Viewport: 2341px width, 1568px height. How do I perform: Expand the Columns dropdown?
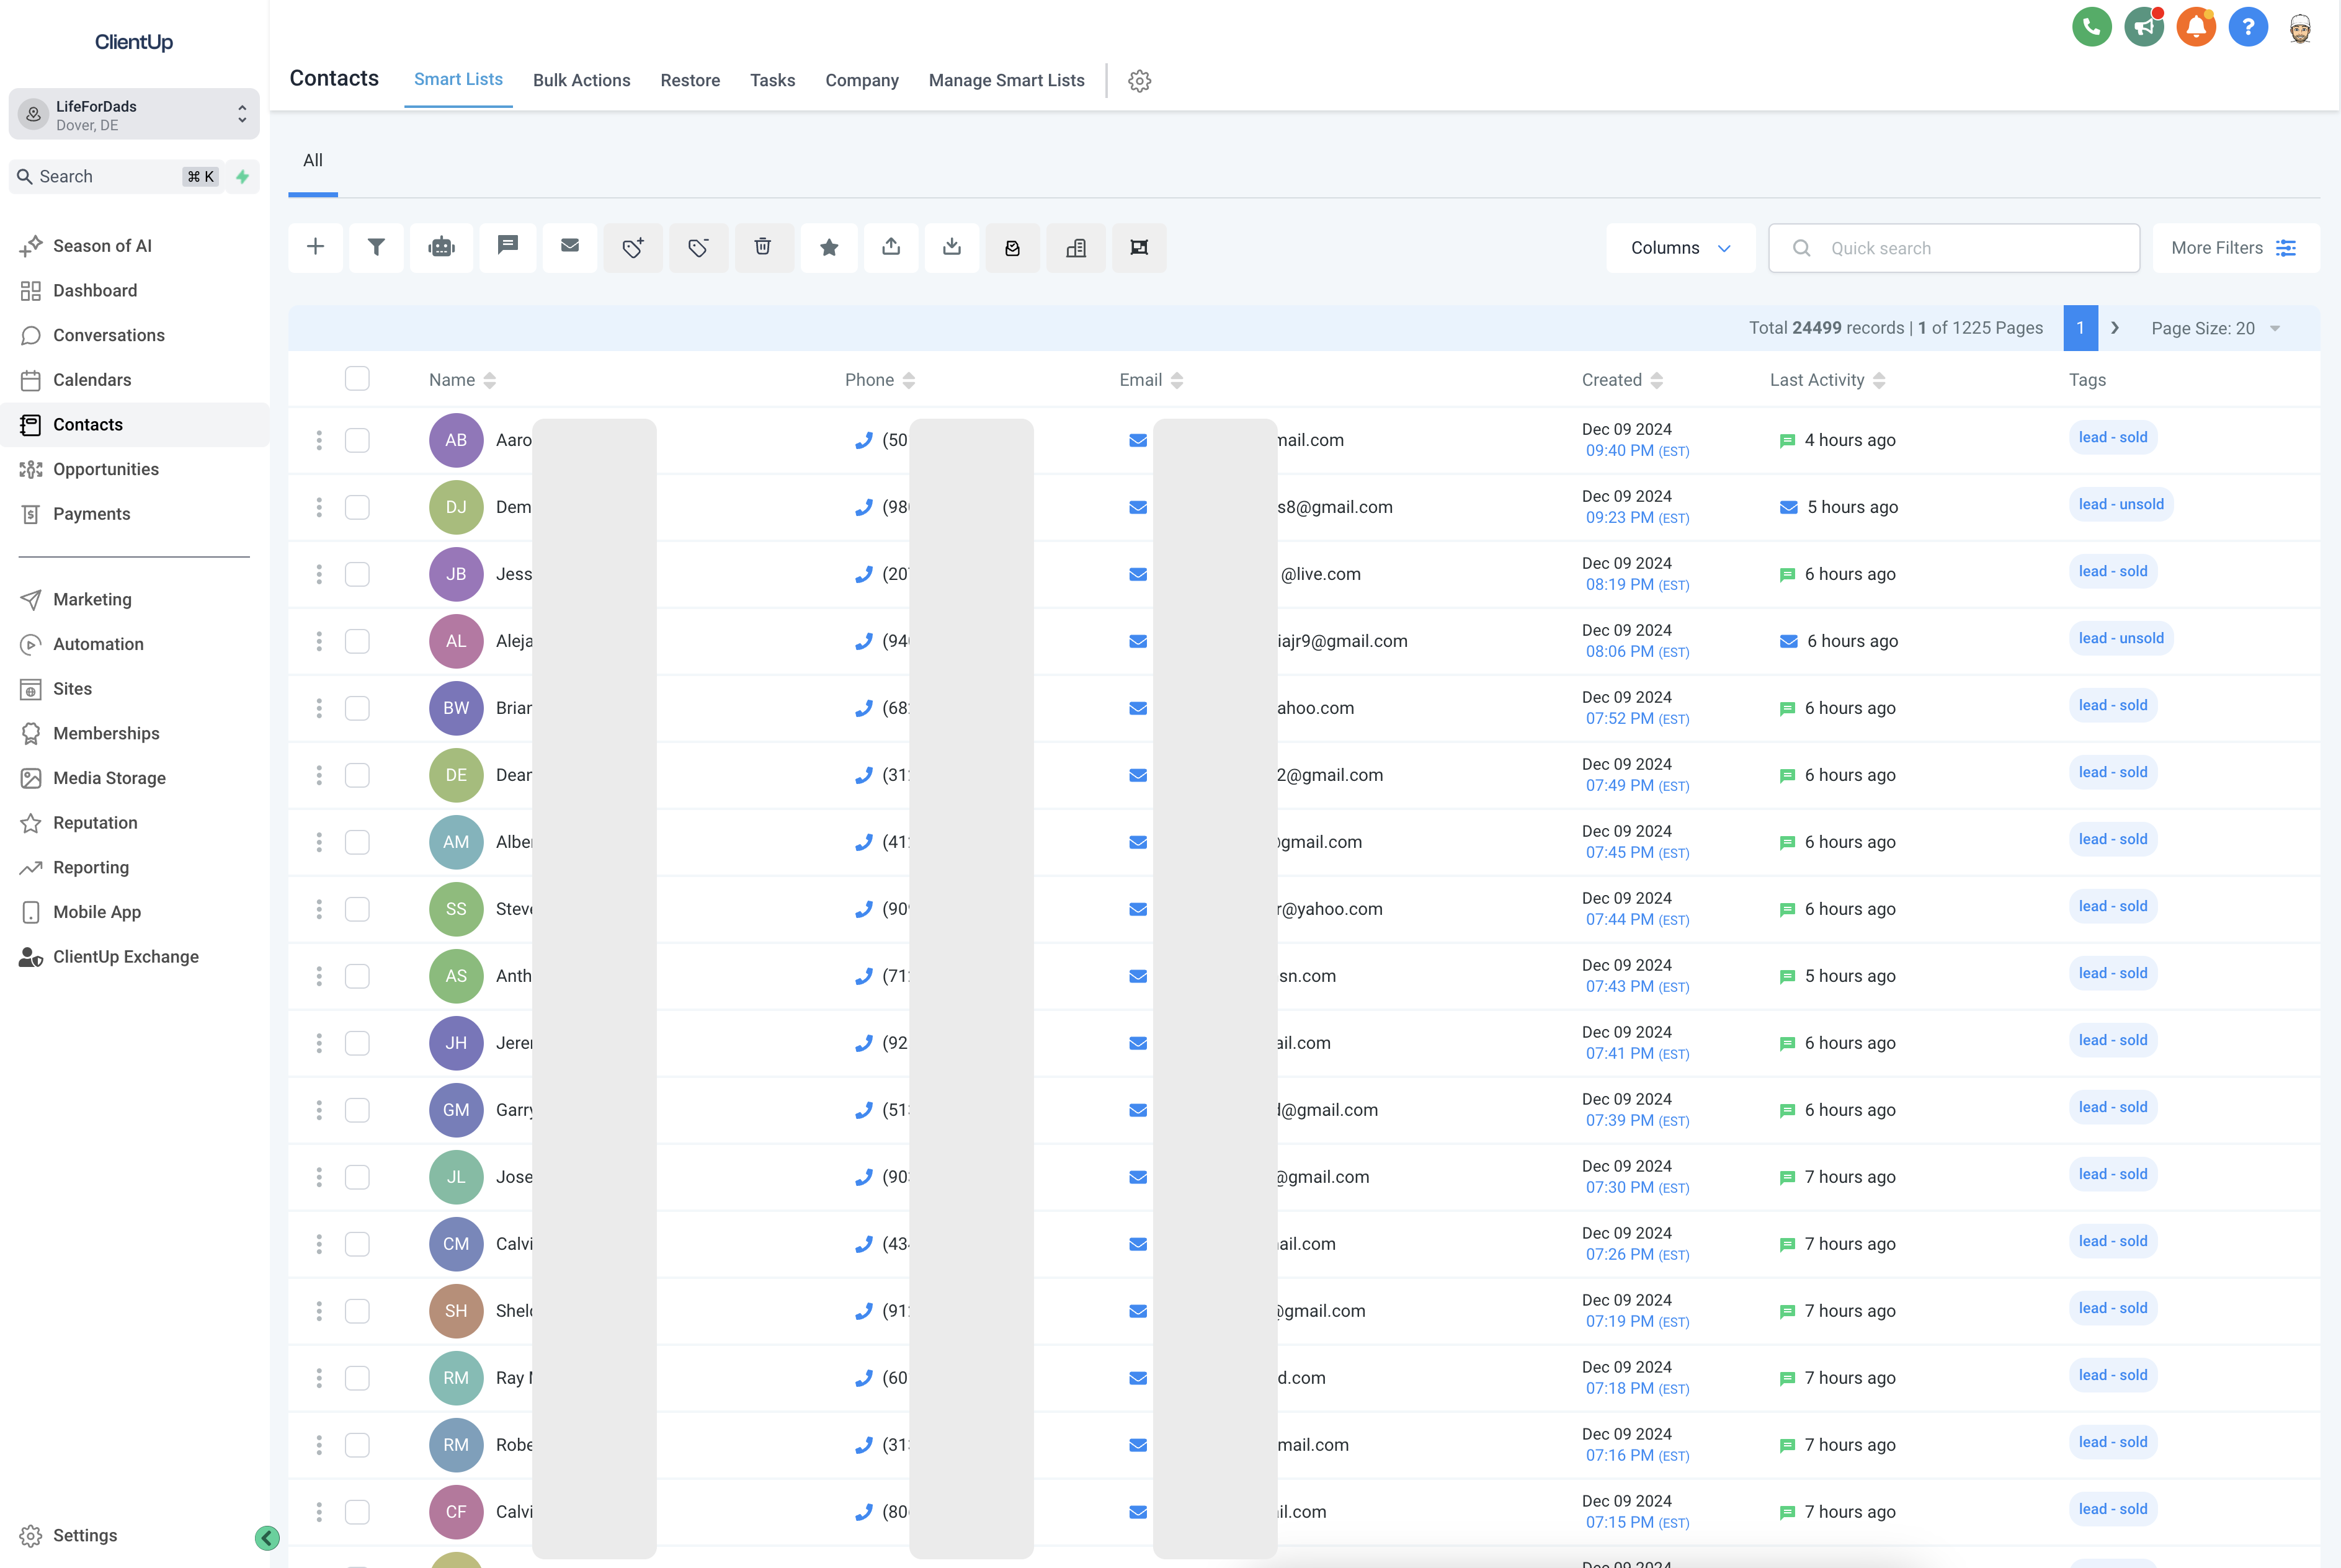click(1680, 248)
